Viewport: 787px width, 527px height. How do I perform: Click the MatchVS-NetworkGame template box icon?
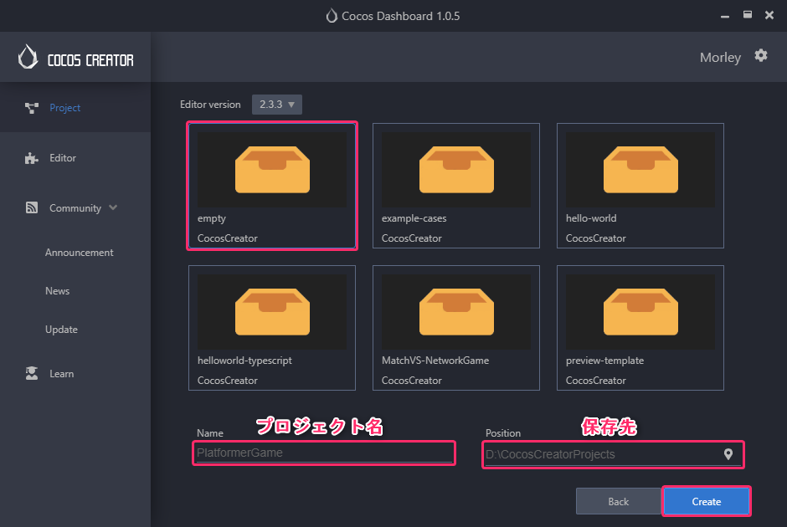457,312
